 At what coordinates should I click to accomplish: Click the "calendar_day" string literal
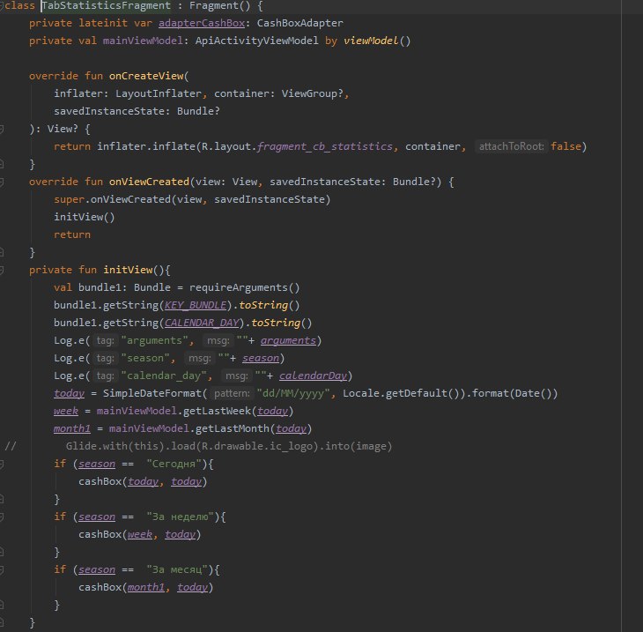pos(164,375)
